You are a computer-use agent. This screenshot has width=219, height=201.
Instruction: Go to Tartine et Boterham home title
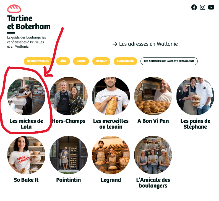[29, 22]
